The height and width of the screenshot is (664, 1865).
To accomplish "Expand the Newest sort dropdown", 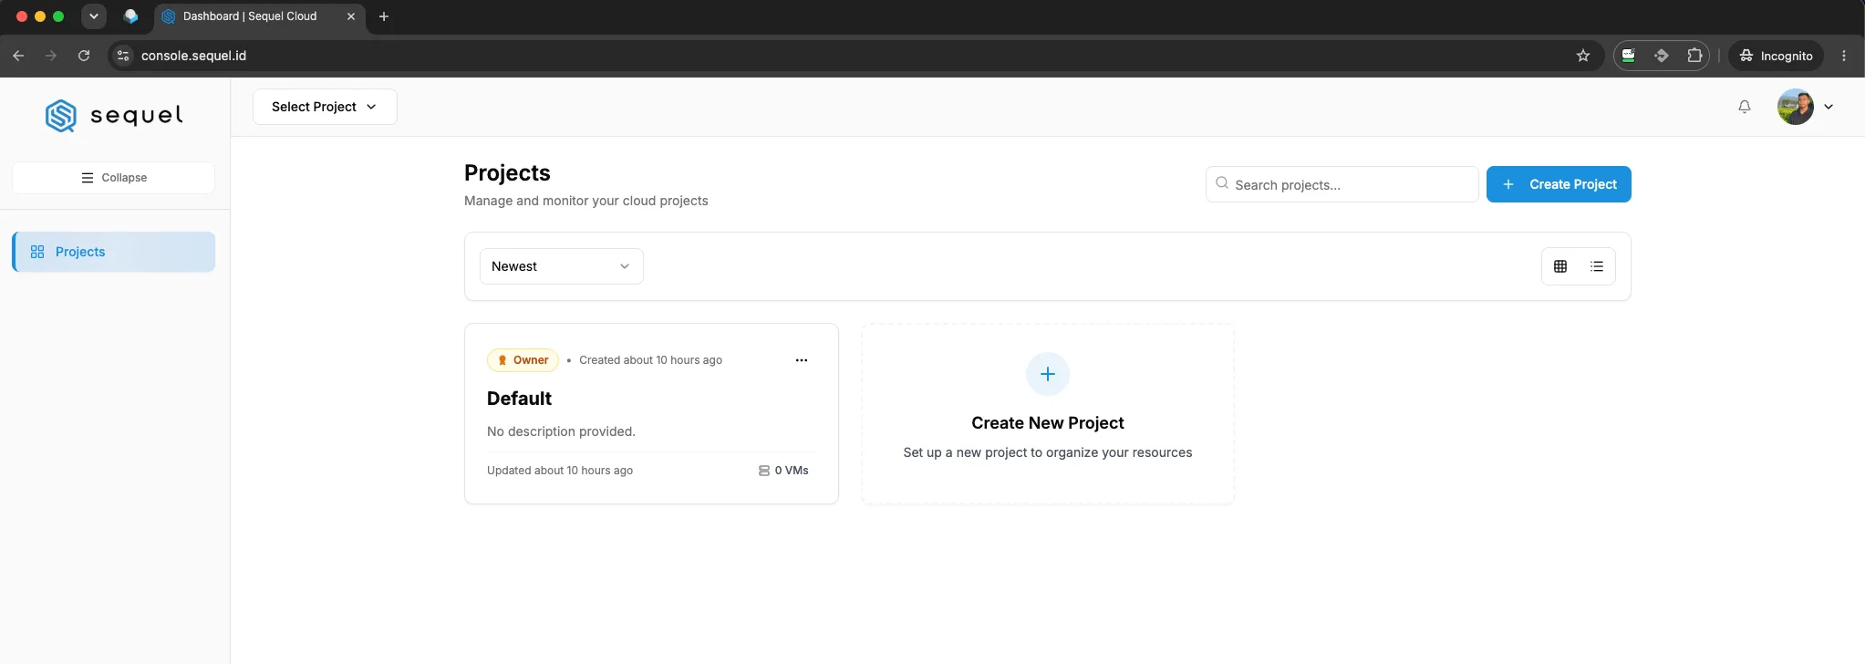I will 561,266.
